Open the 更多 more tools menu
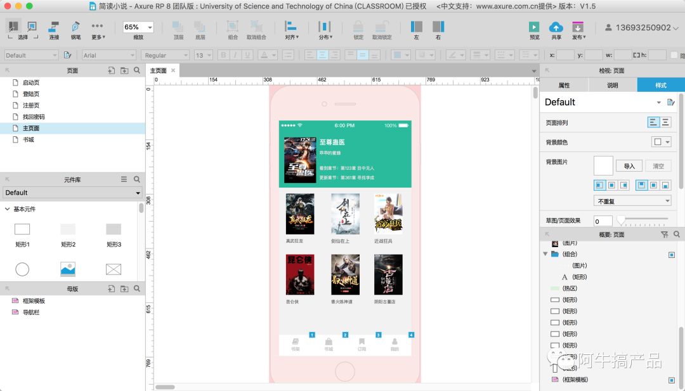Image resolution: width=685 pixels, height=391 pixels. (98, 30)
